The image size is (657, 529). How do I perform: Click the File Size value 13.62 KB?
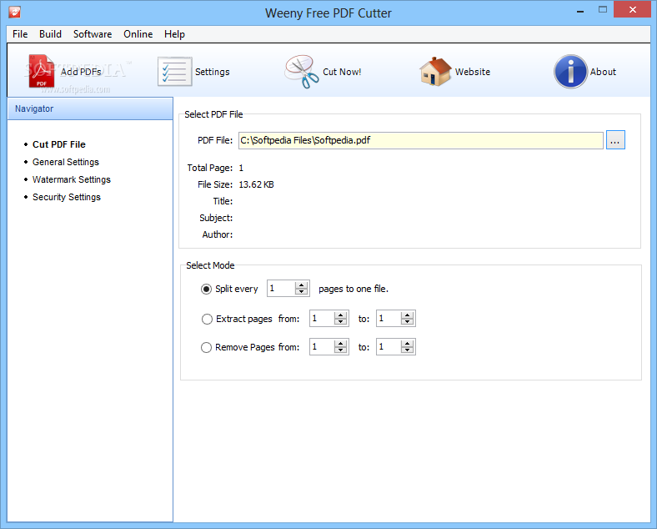[256, 185]
